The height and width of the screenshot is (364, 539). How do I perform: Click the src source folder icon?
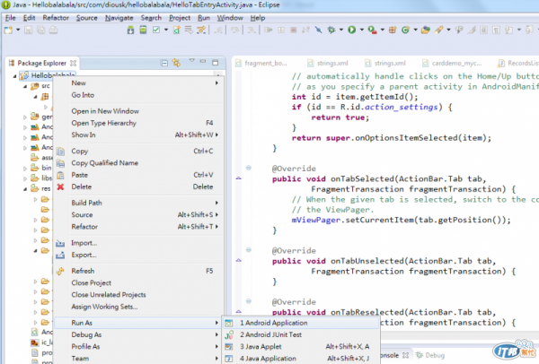[34, 86]
